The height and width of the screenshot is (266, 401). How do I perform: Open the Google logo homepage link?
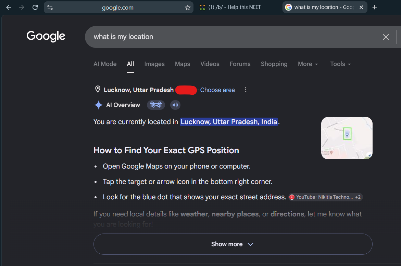tap(46, 36)
